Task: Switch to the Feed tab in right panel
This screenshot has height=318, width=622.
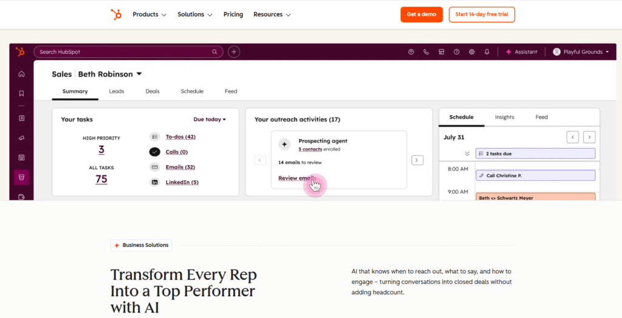Action: [x=541, y=117]
